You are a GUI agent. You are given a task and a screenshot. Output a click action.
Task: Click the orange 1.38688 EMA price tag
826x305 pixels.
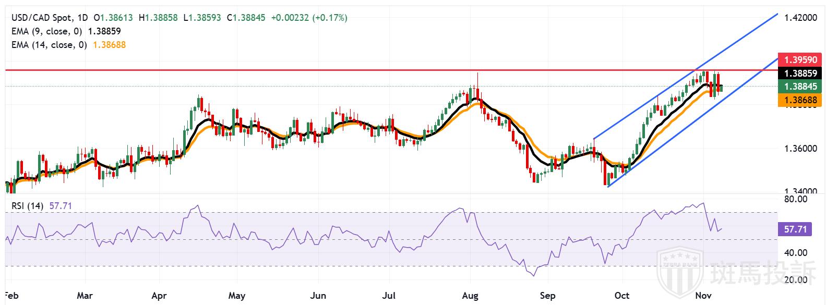pyautogui.click(x=800, y=99)
